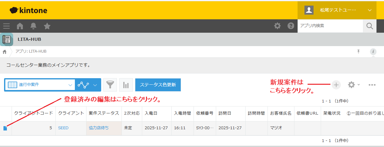Click the pin icon in breadcrumb bar
The height and width of the screenshot is (147, 384).
click(359, 52)
